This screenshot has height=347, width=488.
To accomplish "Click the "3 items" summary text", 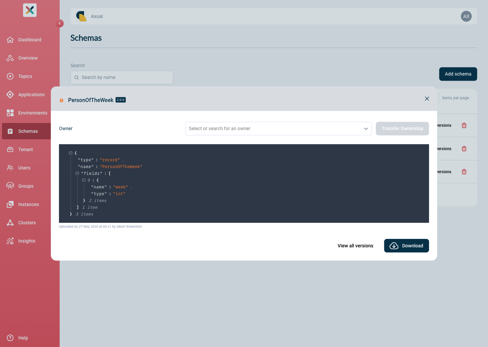I will [84, 214].
